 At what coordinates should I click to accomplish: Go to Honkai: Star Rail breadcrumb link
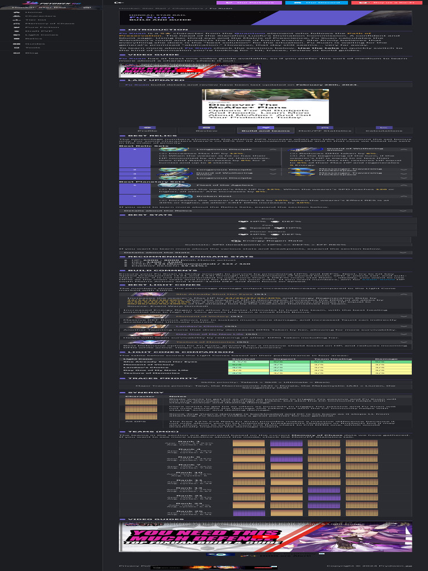143,8
